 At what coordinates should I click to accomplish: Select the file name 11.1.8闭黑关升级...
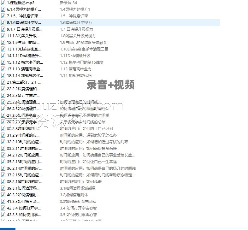pos(23,36)
